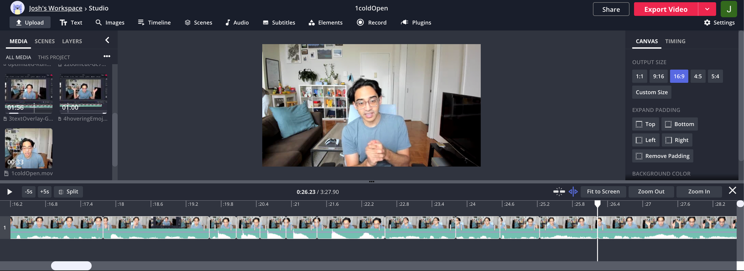Collapse the media panel with chevron

click(x=107, y=40)
